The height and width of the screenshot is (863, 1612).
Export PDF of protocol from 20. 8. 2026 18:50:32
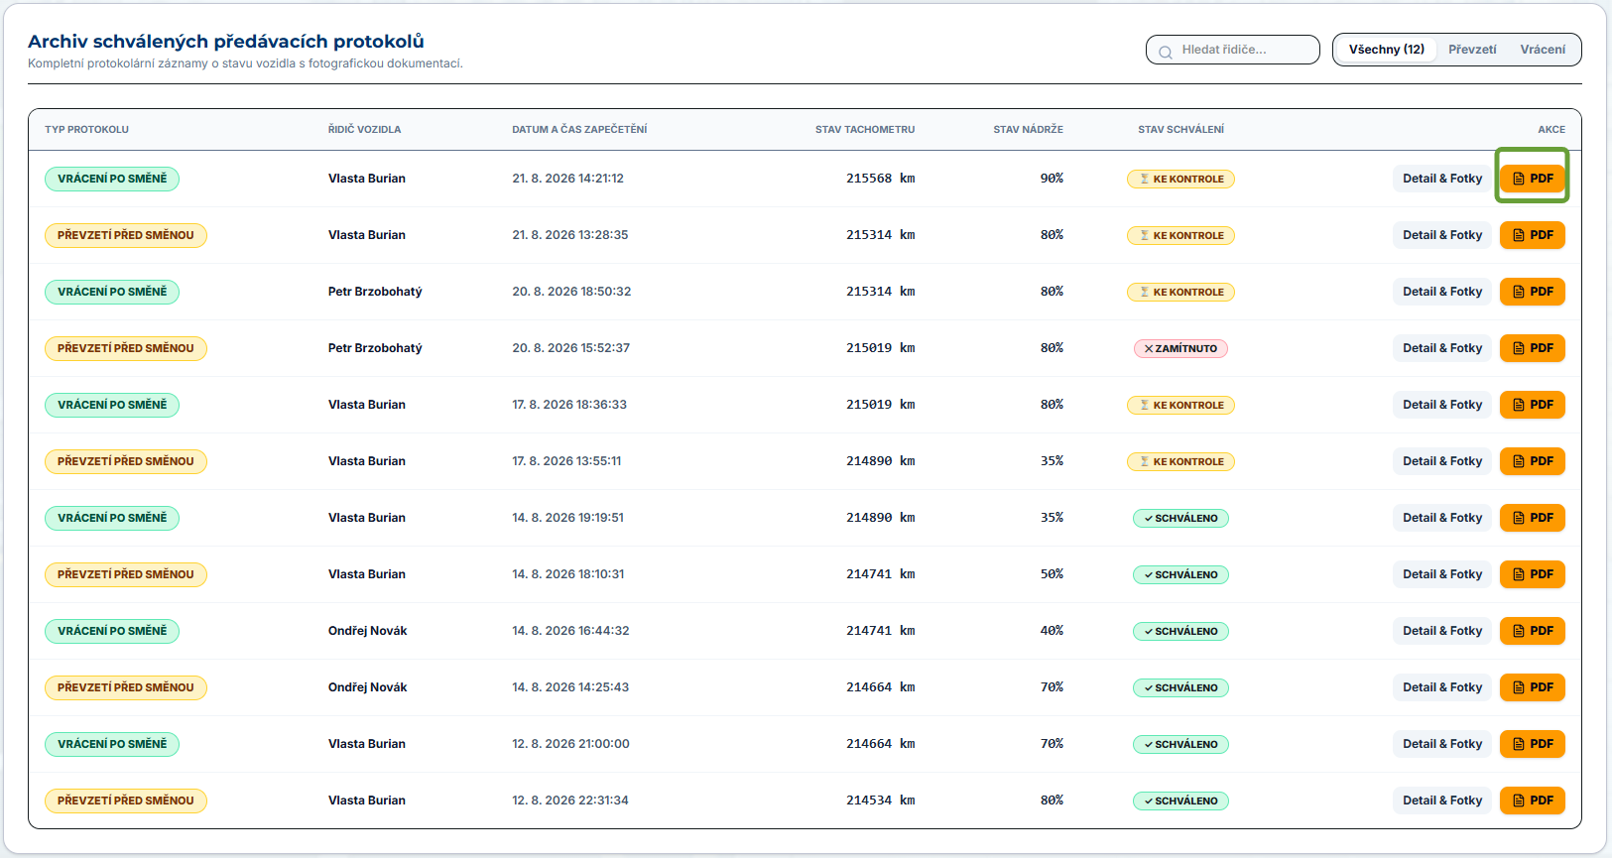pos(1532,292)
